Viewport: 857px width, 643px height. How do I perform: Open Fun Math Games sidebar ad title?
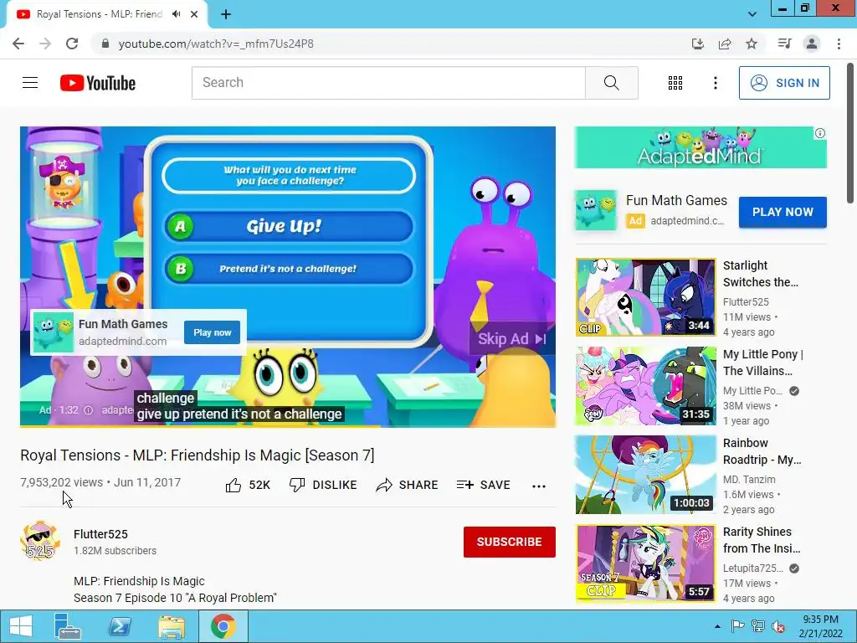676,201
